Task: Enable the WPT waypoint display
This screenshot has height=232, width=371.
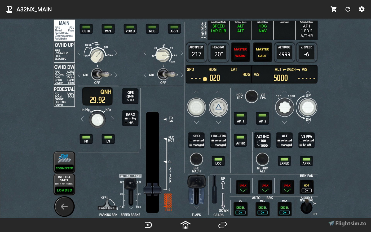Action: pos(108,29)
